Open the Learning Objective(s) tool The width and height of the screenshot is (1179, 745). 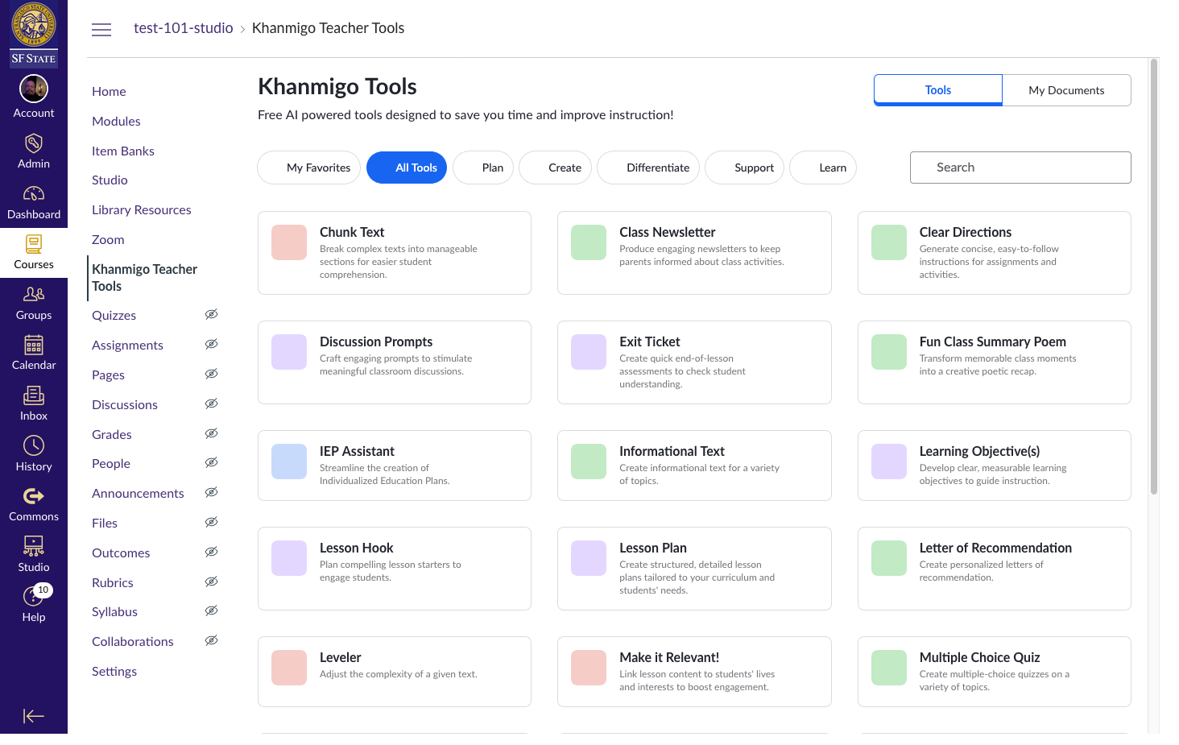pyautogui.click(x=994, y=466)
